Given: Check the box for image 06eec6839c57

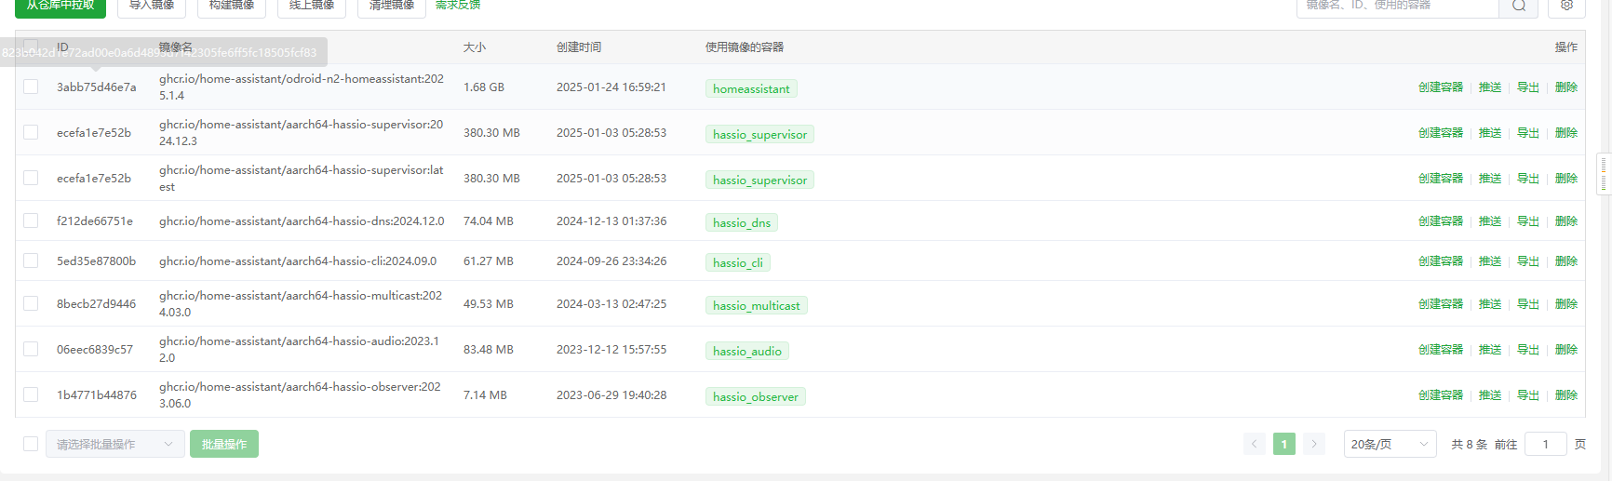Looking at the screenshot, I should 31,349.
